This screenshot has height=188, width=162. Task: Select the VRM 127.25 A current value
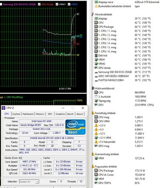(x=139, y=158)
